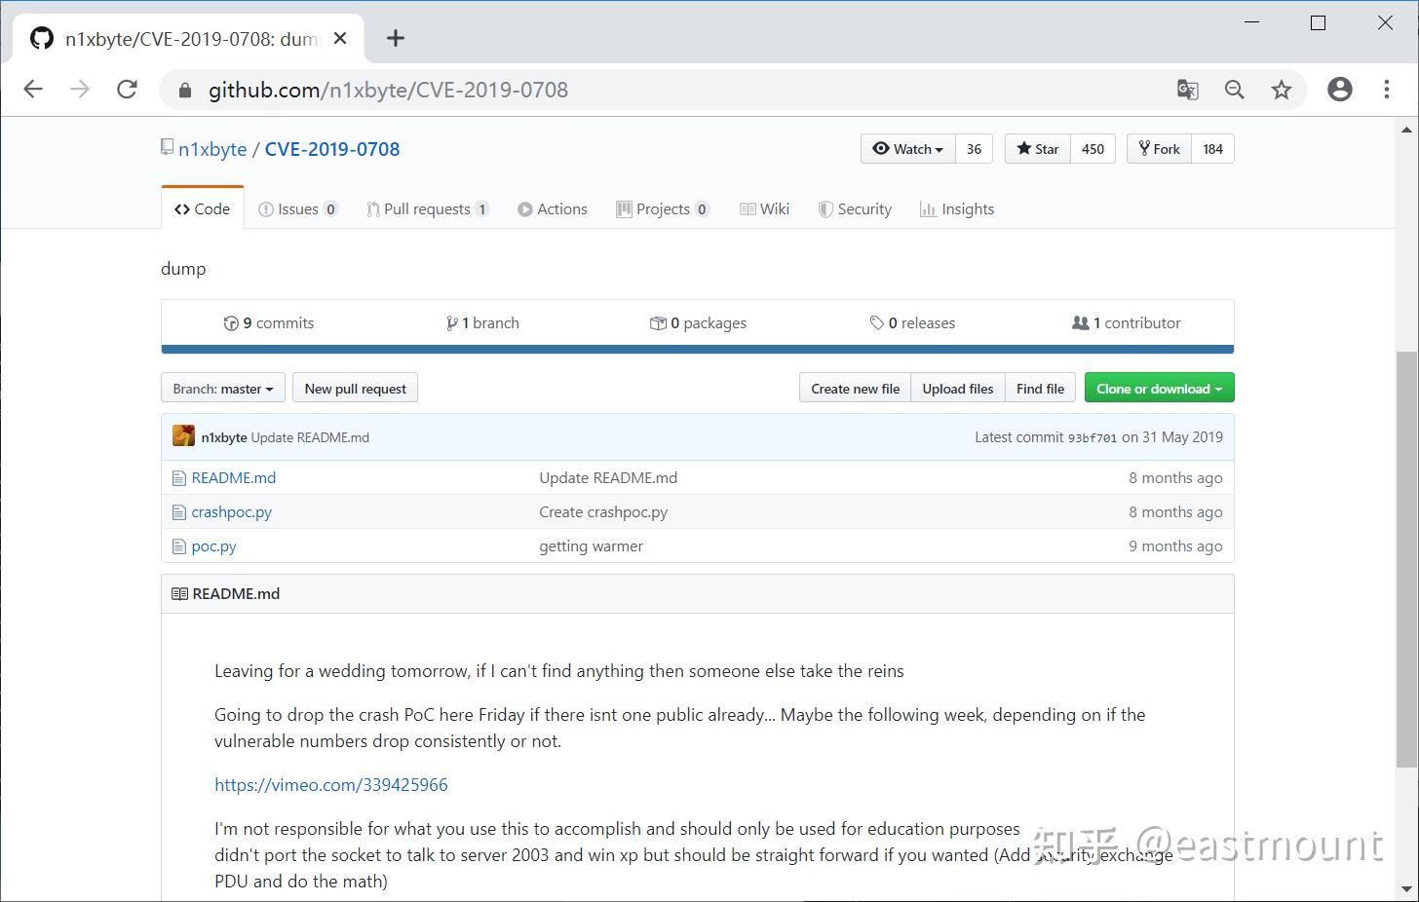View the 1 branch list
Image resolution: width=1419 pixels, height=902 pixels.
pos(482,323)
